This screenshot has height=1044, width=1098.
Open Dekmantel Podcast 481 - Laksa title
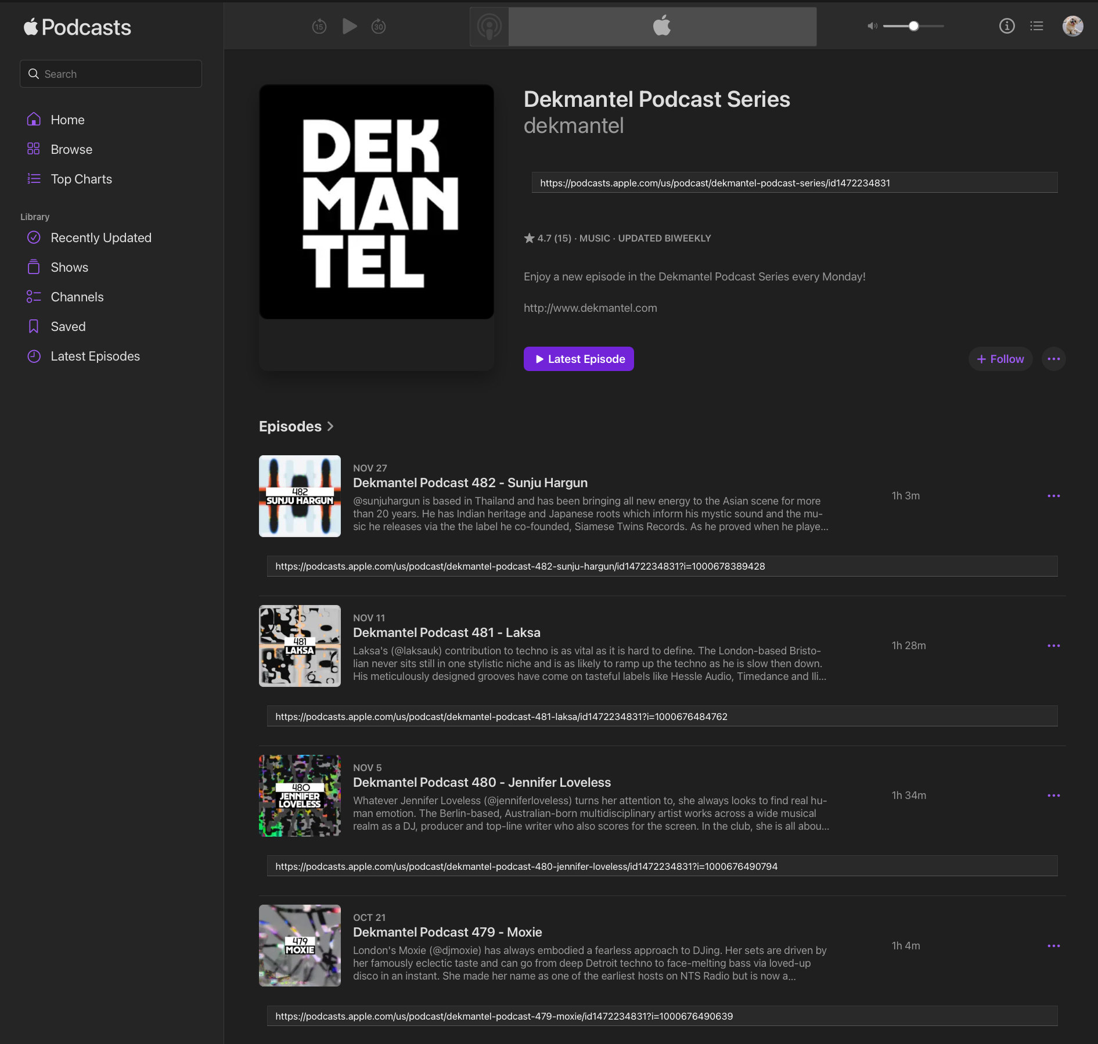(447, 632)
